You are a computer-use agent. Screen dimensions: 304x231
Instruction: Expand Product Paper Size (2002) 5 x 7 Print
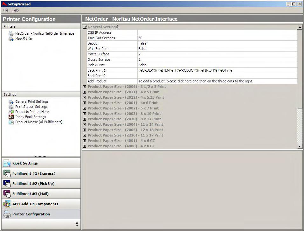(x=84, y=108)
